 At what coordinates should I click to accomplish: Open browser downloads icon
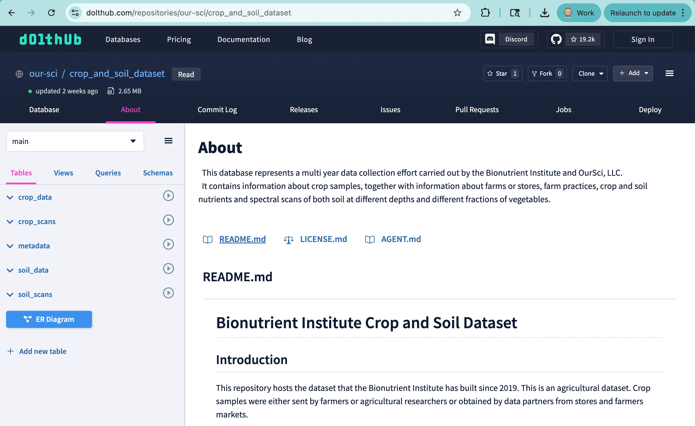(x=544, y=13)
